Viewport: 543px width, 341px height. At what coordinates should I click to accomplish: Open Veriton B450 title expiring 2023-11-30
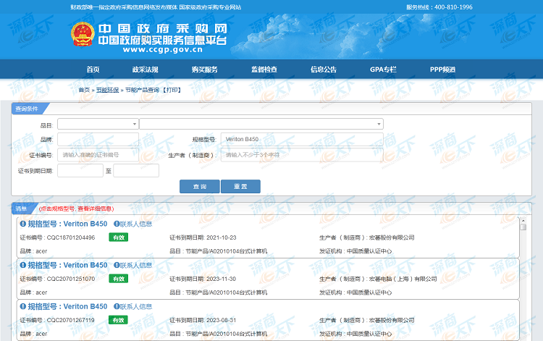click(x=67, y=265)
